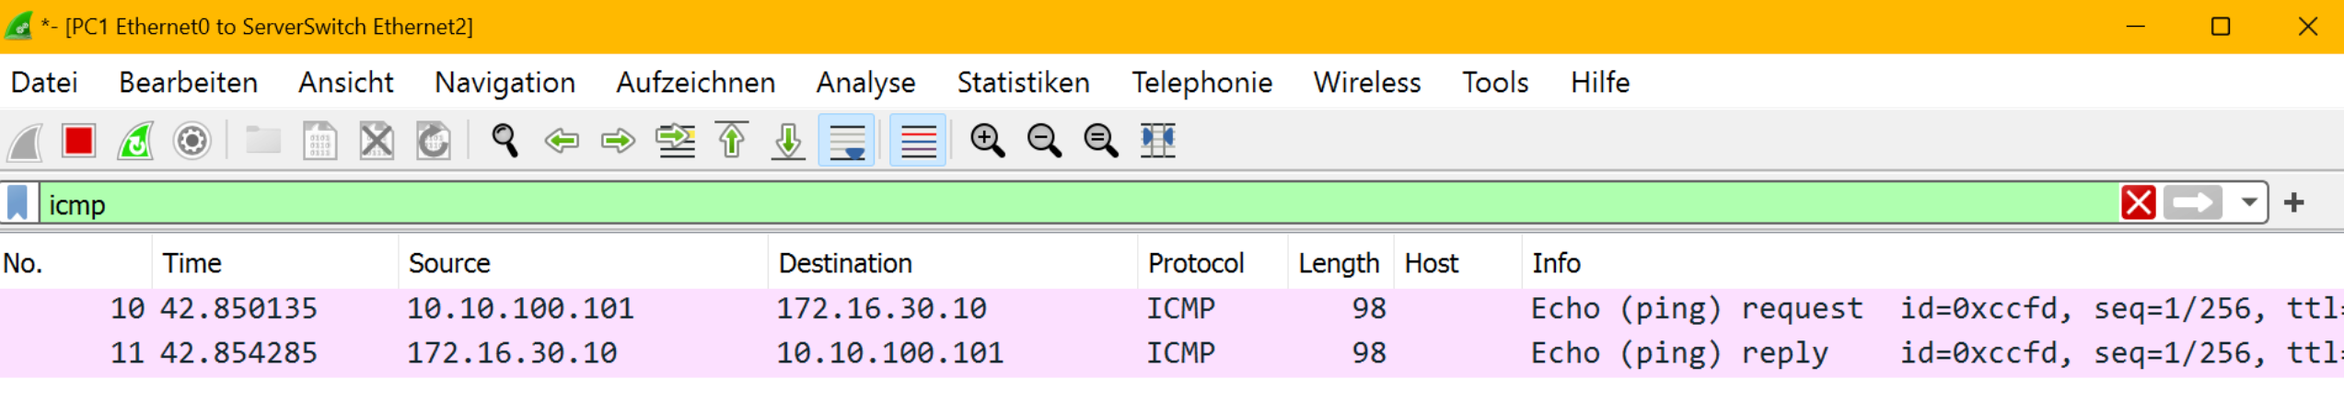2344x403 pixels.
Task: Stop the running packet capture
Action: tap(79, 141)
